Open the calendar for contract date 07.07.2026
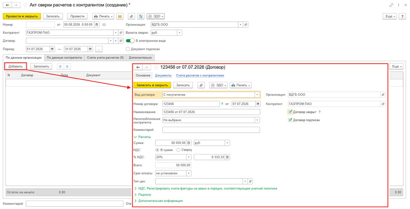Image resolution: width=410 pixels, height=209 pixels. coord(258,104)
